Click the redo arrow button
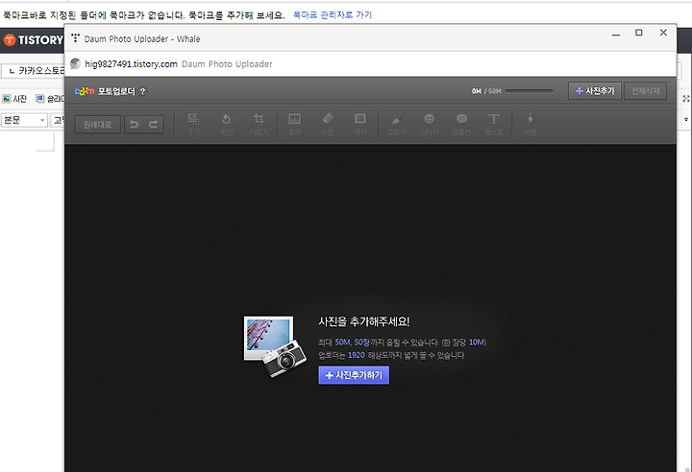Screen dimensions: 692x472 154,125
